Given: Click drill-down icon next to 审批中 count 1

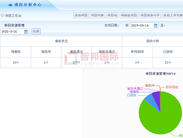Looking at the screenshot, I should pyautogui.click(x=47, y=62).
